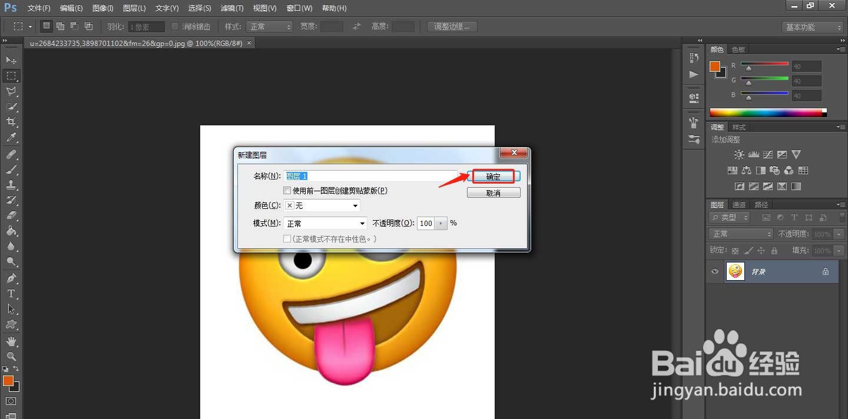Open the Layer menu

point(134,8)
